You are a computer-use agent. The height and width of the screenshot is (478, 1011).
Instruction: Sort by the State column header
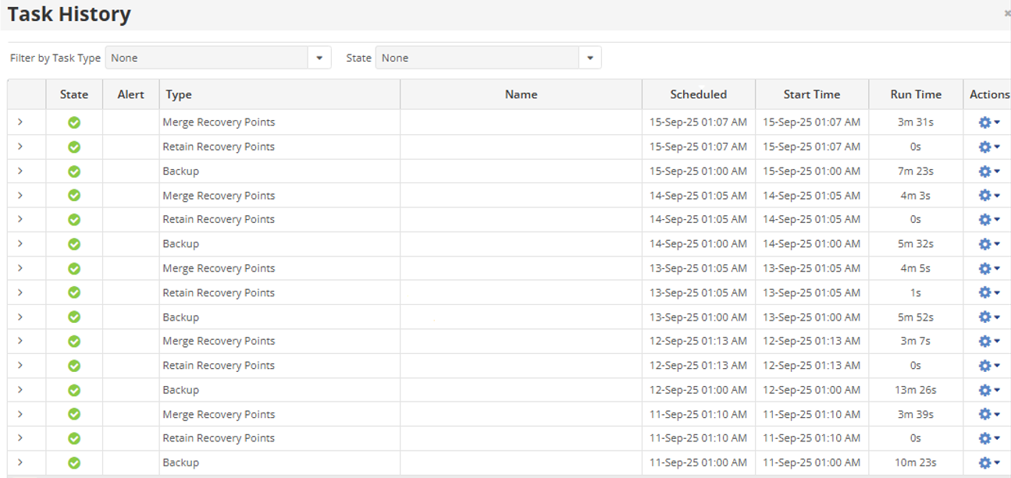coord(74,94)
